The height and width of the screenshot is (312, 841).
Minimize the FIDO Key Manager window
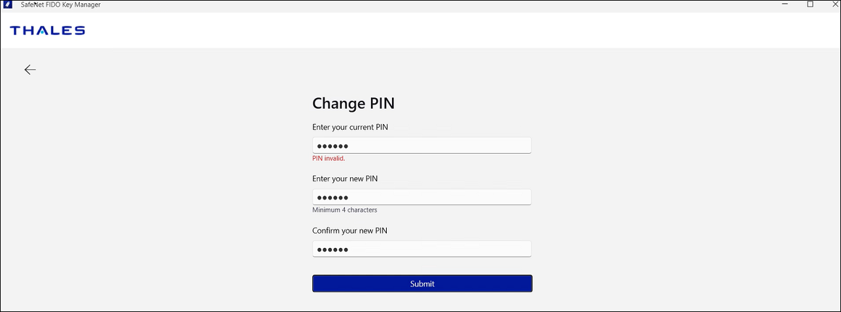coord(784,5)
